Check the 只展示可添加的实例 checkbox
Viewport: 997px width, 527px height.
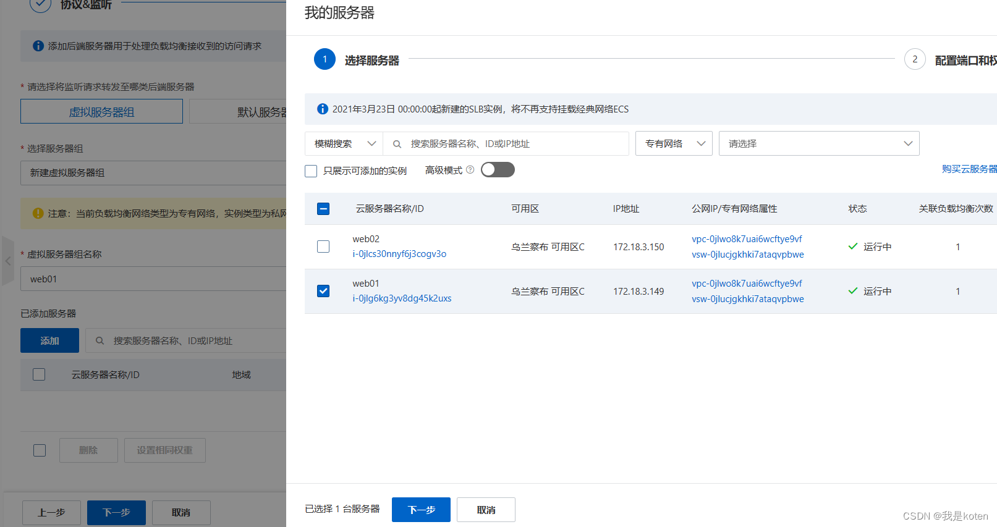pos(311,171)
